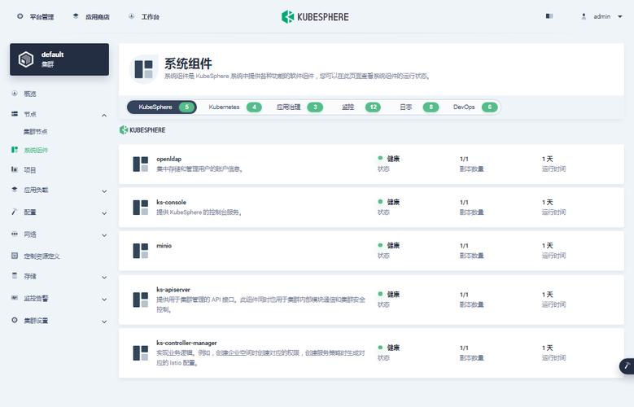Viewport: 634px width, 407px height.
Task: Expand the configuration section chevron
Action: pos(104,213)
